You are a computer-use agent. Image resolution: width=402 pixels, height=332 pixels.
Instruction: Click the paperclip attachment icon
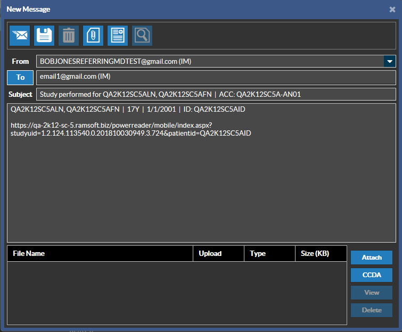click(x=93, y=36)
